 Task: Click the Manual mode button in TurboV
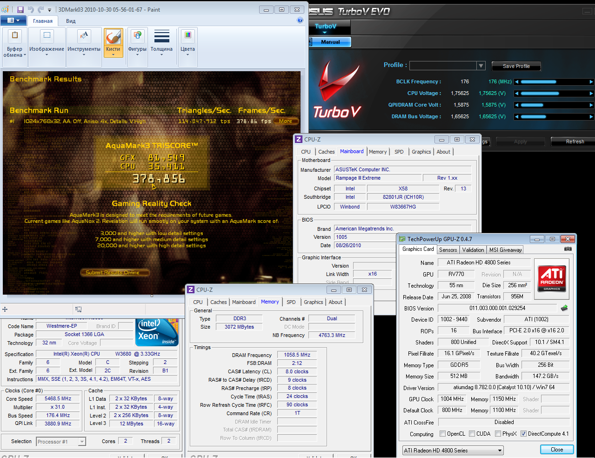pos(330,42)
